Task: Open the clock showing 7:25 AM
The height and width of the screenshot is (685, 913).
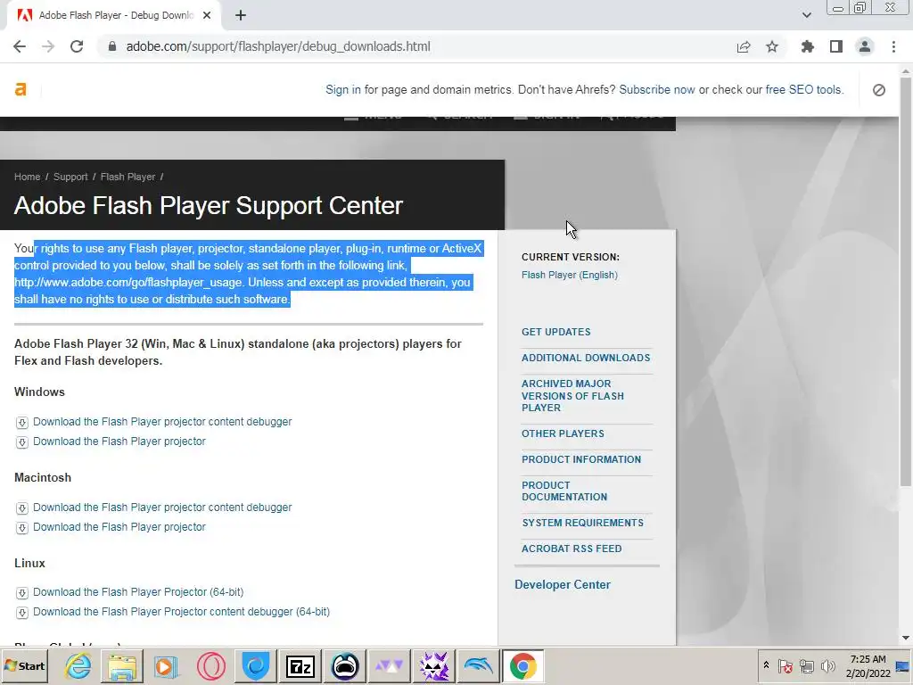Action: [x=868, y=665]
